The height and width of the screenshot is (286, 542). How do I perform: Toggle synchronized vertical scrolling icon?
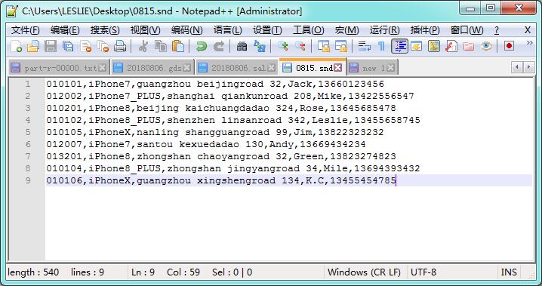324,46
